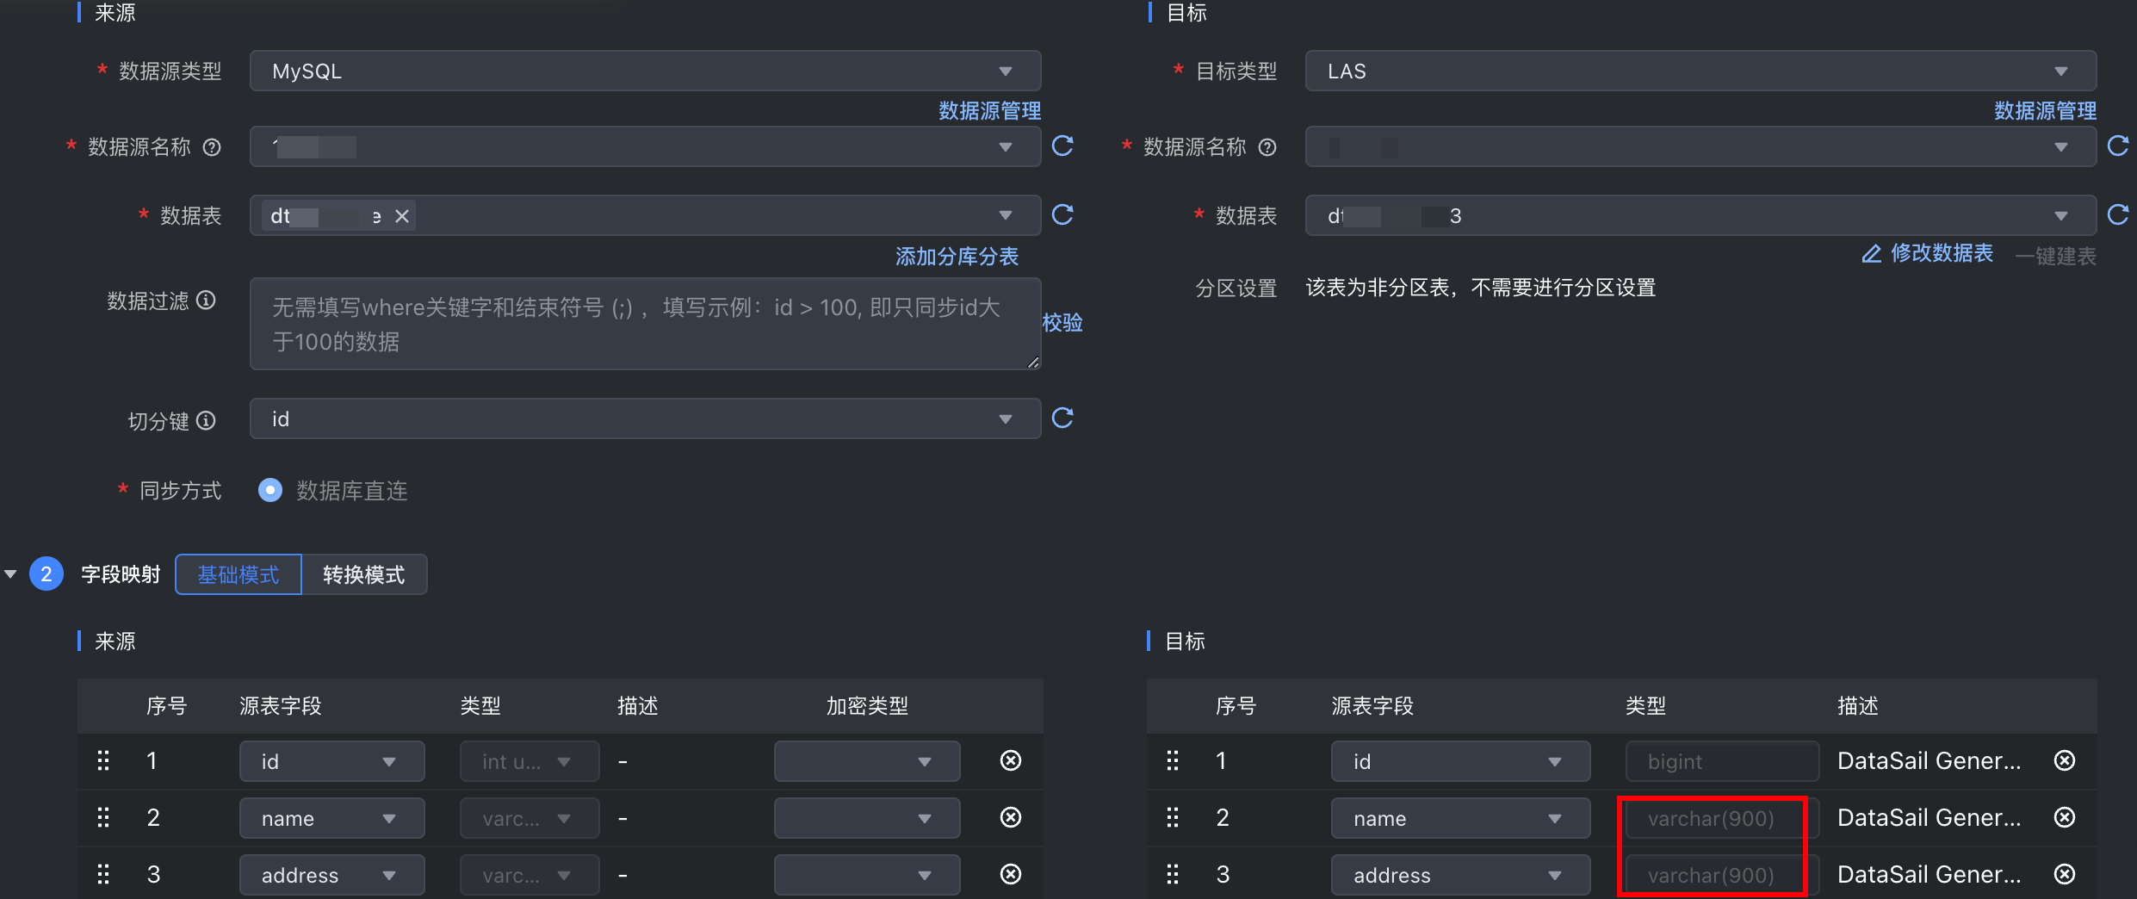Show help for source data source name
The width and height of the screenshot is (2137, 899).
[x=212, y=147]
